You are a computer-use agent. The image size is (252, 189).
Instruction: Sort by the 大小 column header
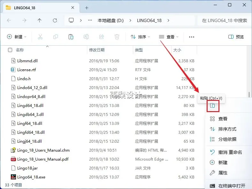click(177, 50)
